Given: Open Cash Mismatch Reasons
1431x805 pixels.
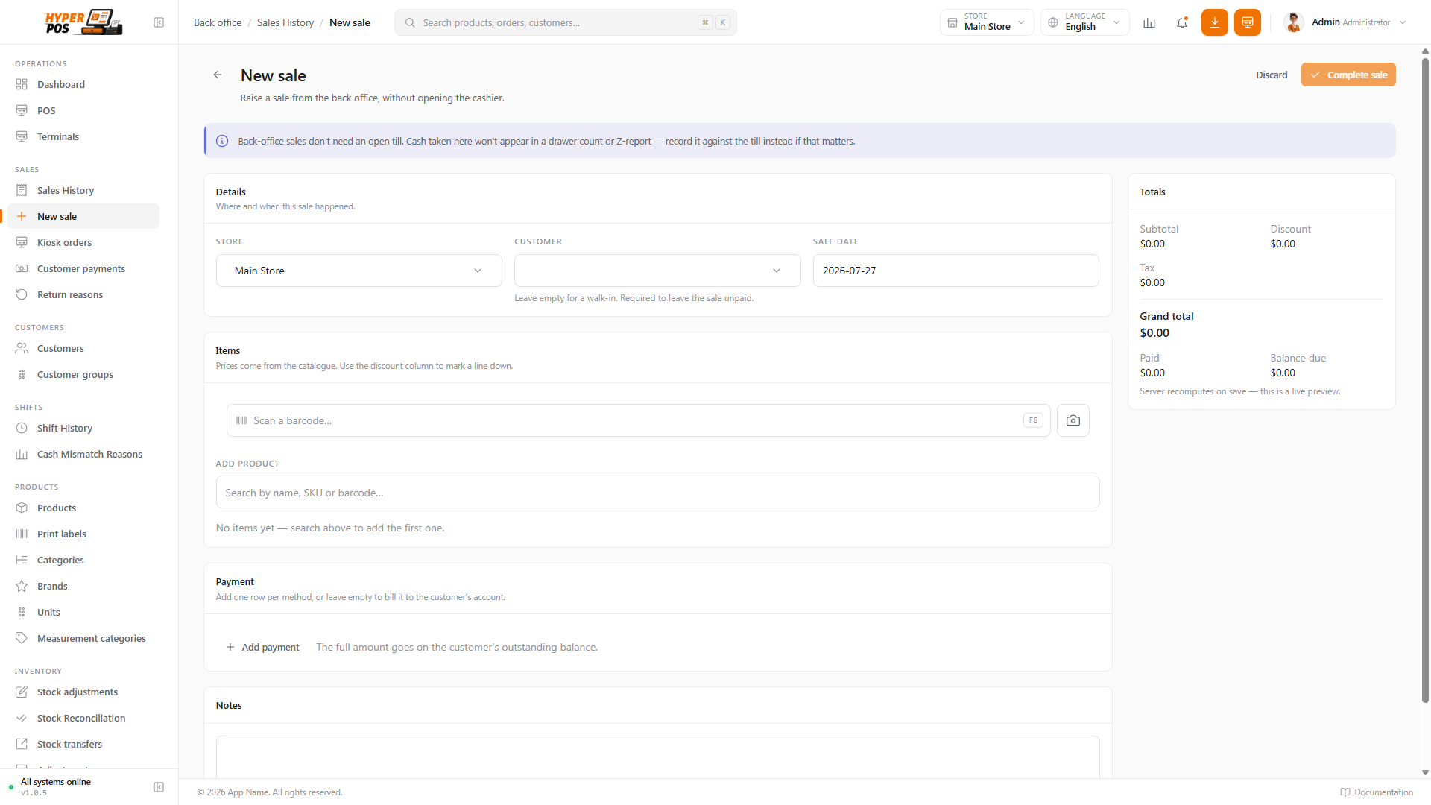Looking at the screenshot, I should tap(83, 454).
